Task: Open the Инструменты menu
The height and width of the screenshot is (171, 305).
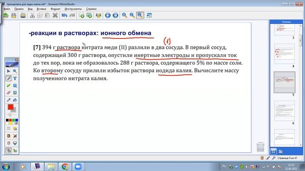Action: pyautogui.click(x=73, y=9)
